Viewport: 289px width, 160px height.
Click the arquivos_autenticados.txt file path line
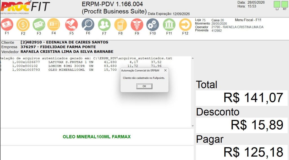[x=86, y=58]
